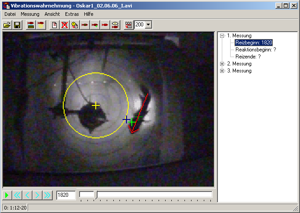Image resolution: width=300 pixels, height=213 pixels.
Task: Select Reizende: ? entry
Action: [248, 57]
